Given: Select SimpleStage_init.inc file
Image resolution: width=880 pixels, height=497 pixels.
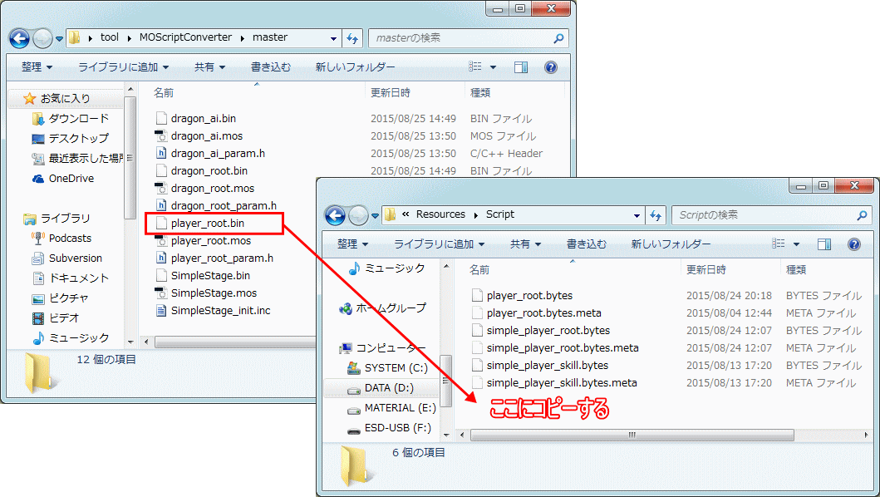Looking at the screenshot, I should pos(214,311).
